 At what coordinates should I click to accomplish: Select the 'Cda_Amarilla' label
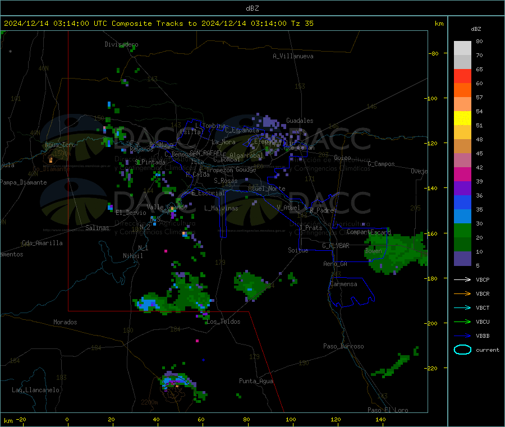click(42, 243)
